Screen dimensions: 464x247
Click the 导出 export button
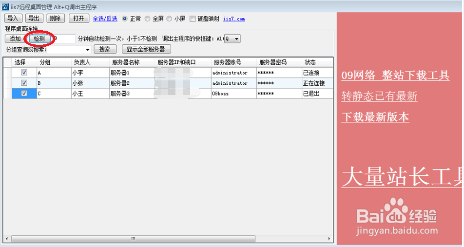(x=34, y=19)
